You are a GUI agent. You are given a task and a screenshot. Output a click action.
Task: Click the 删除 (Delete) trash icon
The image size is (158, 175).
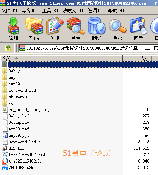(97, 29)
